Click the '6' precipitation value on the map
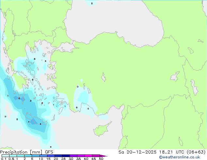 tap(19, 99)
